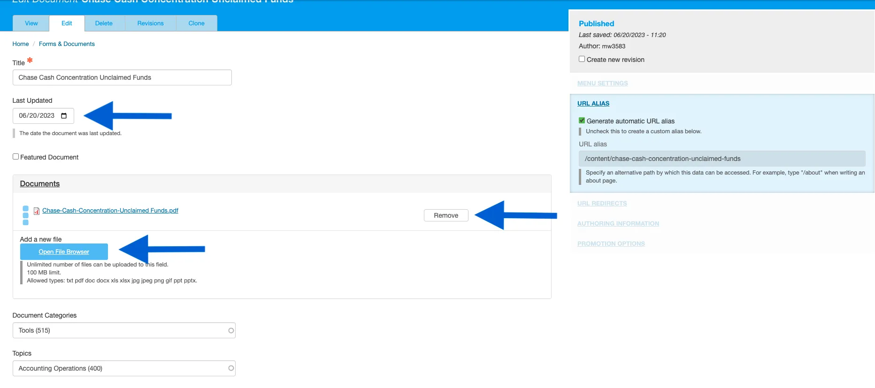This screenshot has height=388, width=875.
Task: Click into the Title input field
Action: [122, 77]
